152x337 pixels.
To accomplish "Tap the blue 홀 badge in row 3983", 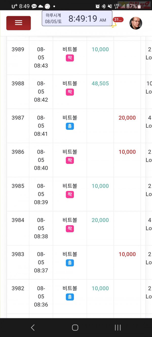I will (70, 263).
